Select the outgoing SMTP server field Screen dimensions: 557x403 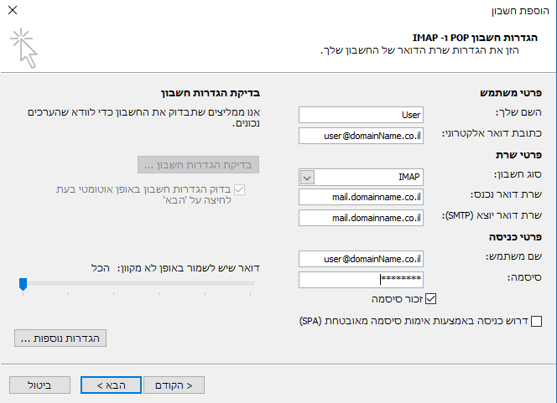point(361,218)
